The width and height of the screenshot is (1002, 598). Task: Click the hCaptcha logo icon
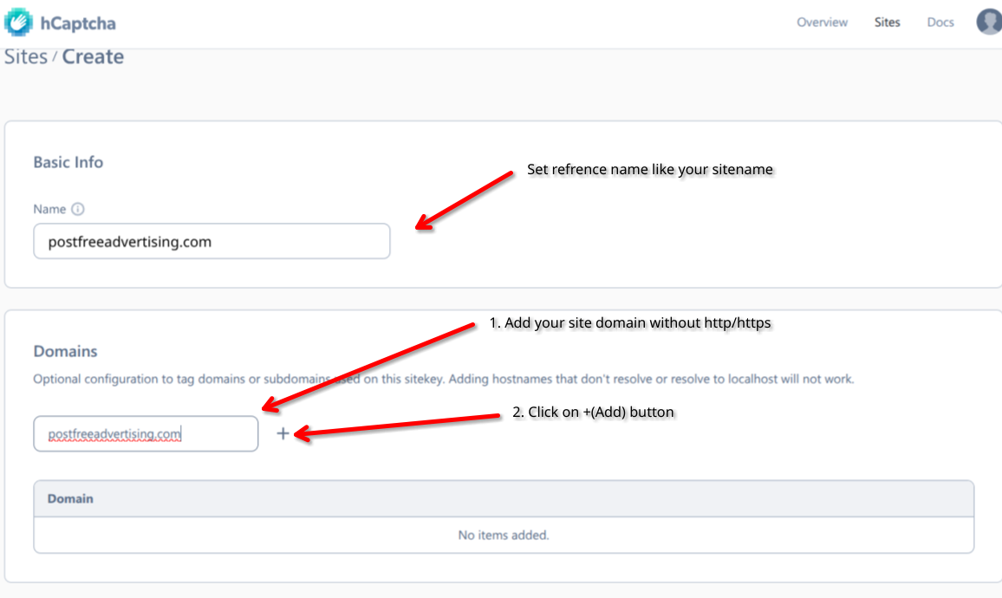[17, 21]
